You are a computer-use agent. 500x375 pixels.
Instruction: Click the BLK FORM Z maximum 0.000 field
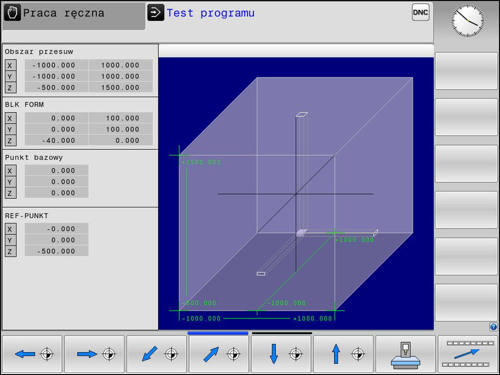click(121, 140)
